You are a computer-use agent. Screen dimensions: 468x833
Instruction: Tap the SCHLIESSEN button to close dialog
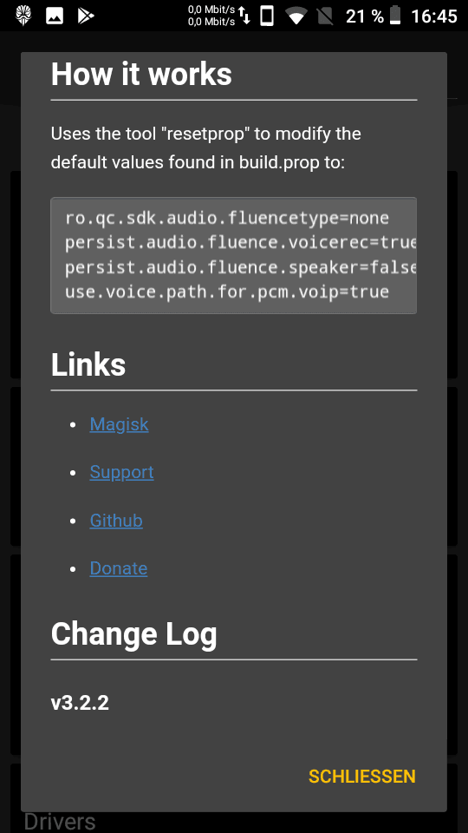point(362,776)
